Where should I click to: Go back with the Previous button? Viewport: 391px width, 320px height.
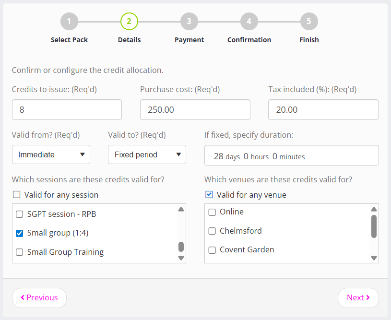[39, 297]
